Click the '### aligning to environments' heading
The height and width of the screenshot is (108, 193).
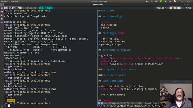pyautogui.click(x=118, y=69)
